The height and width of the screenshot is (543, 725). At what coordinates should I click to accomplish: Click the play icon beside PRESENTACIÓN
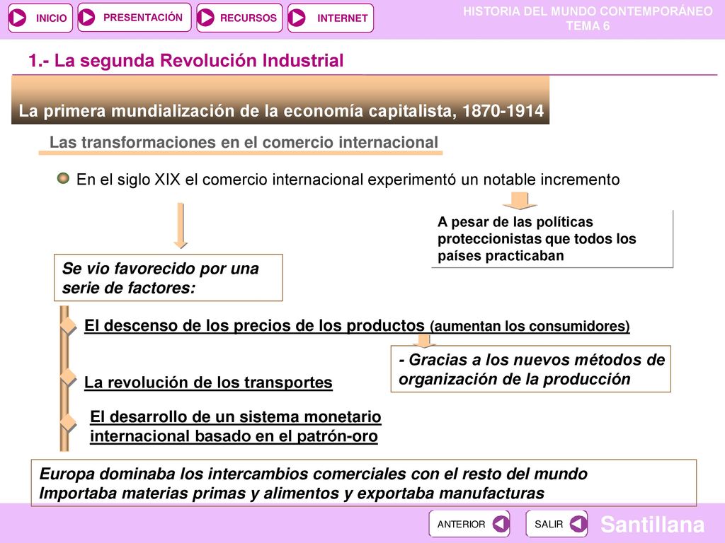click(x=86, y=18)
